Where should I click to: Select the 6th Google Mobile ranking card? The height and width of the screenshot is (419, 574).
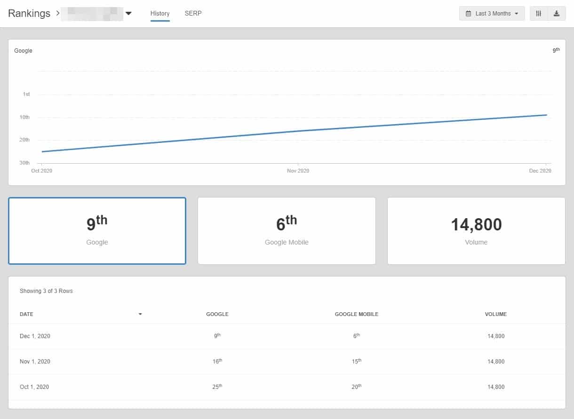pos(287,231)
